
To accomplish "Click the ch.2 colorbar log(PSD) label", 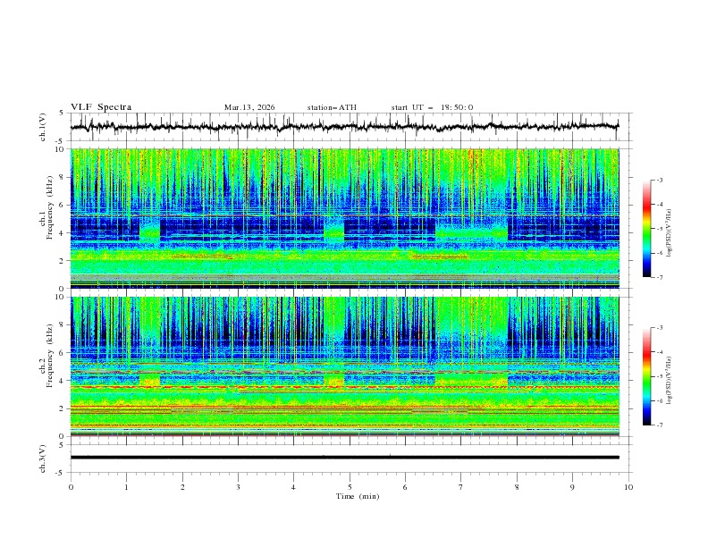I will tap(670, 381).
